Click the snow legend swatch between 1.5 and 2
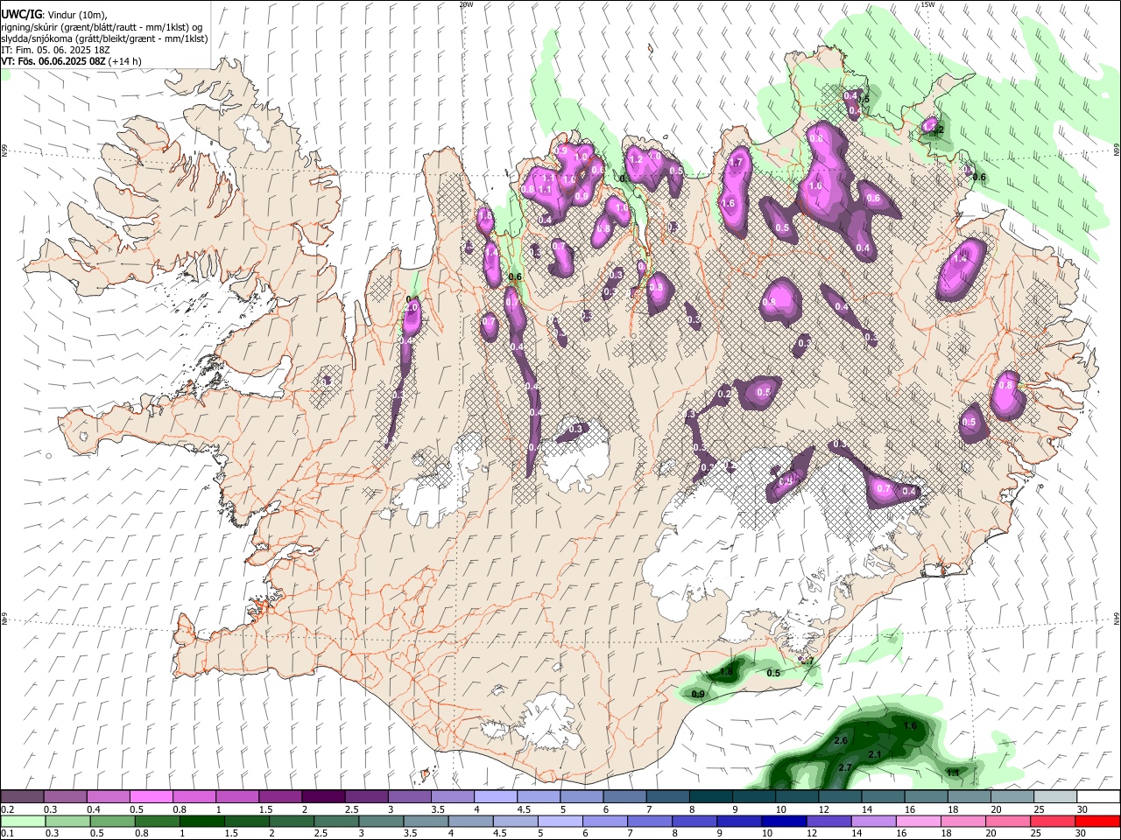 pos(280,797)
